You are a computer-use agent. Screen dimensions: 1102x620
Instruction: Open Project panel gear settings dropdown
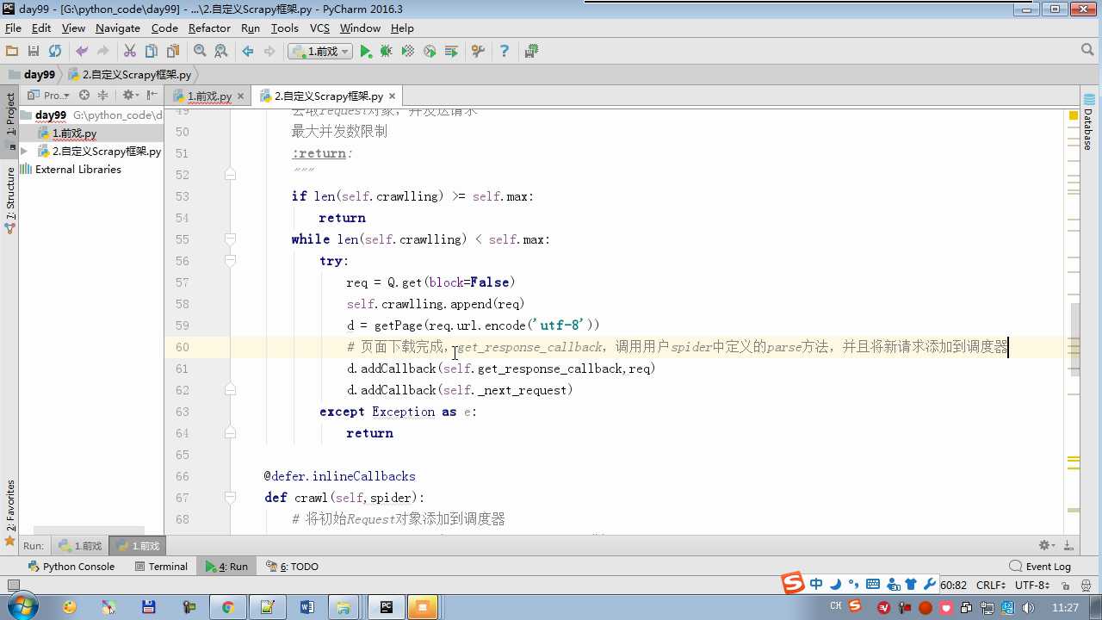point(130,96)
